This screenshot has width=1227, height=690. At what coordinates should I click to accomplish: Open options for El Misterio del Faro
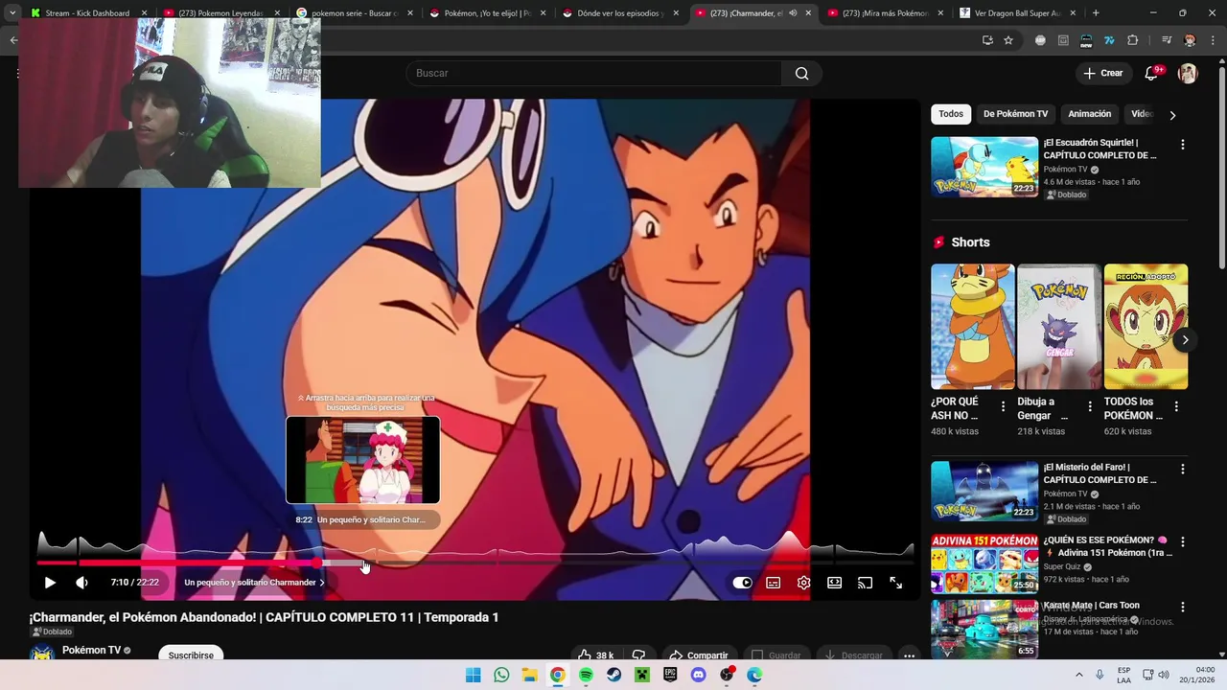coord(1182,470)
